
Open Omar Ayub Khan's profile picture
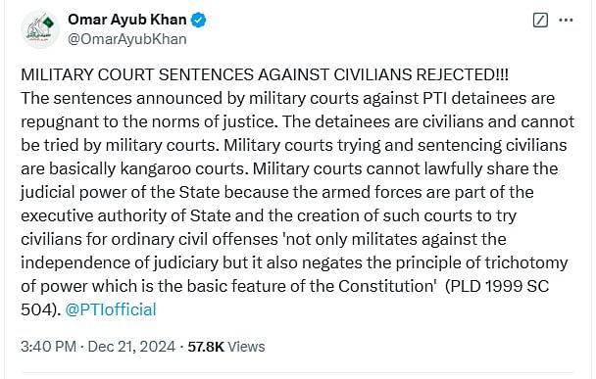40,29
